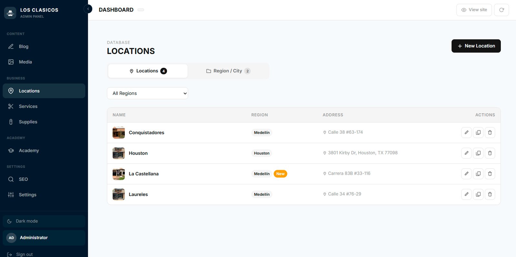Open the All Regions filter dropdown
Viewport: 516px width, 257px height.
click(x=147, y=93)
